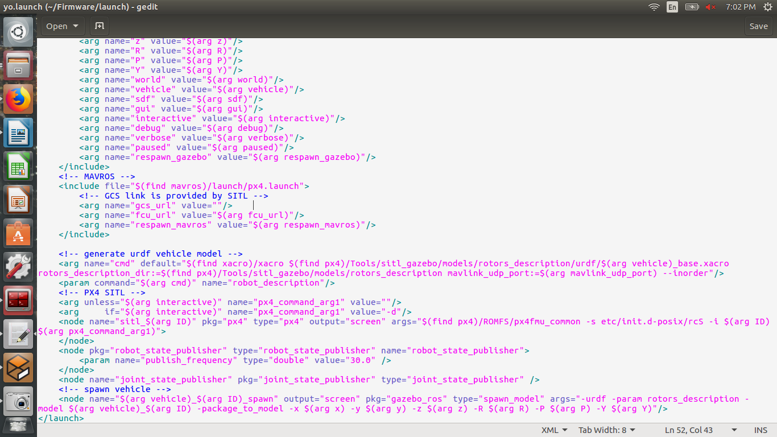Screen dimensions: 777x437
Task: Click the param robot_description command line
Action: click(x=197, y=283)
